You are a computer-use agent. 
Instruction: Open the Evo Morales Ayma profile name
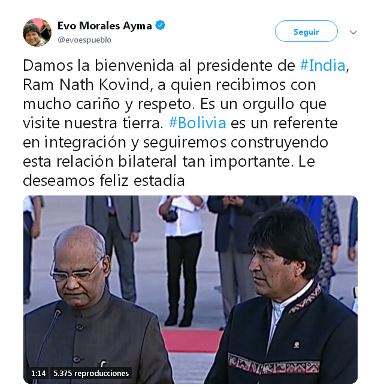click(105, 26)
